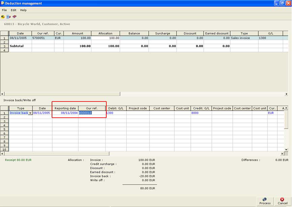The image size is (292, 207).
Task: Click the Process button
Action: pos(265,201)
